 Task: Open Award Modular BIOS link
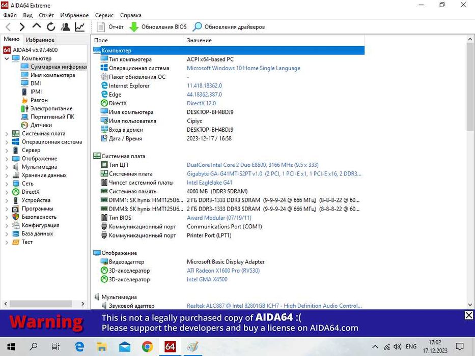click(x=219, y=218)
